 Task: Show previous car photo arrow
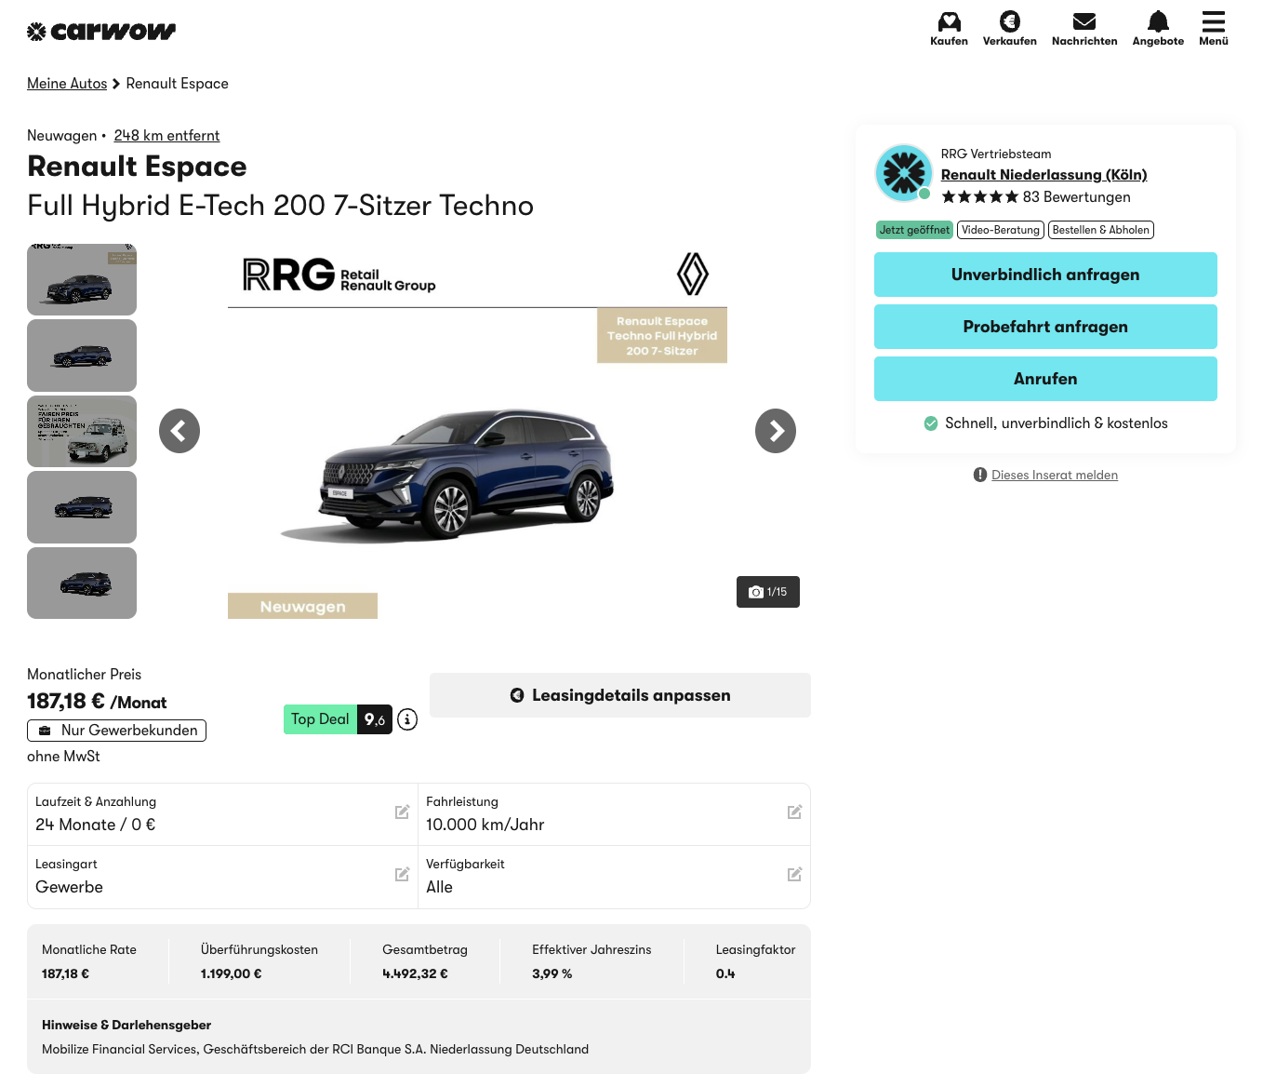click(x=179, y=431)
